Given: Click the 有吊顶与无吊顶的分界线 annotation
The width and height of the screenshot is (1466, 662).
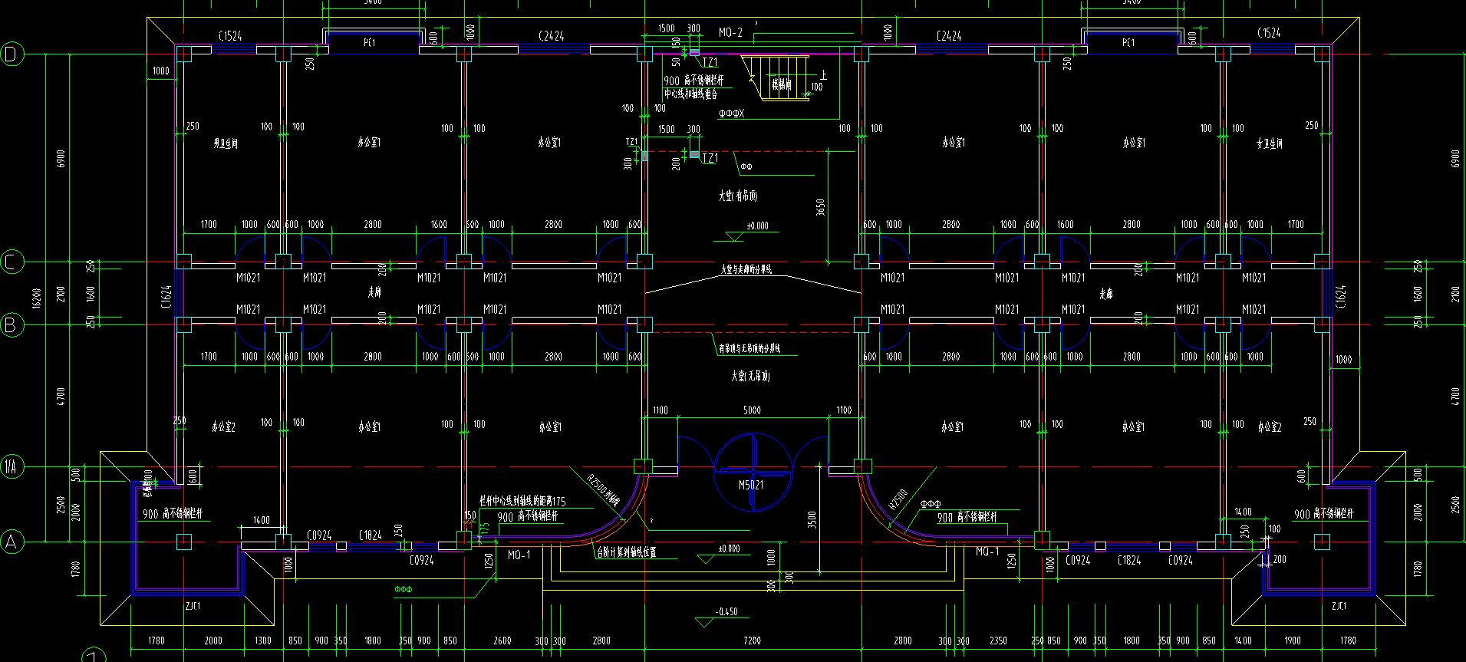Looking at the screenshot, I should pyautogui.click(x=749, y=348).
